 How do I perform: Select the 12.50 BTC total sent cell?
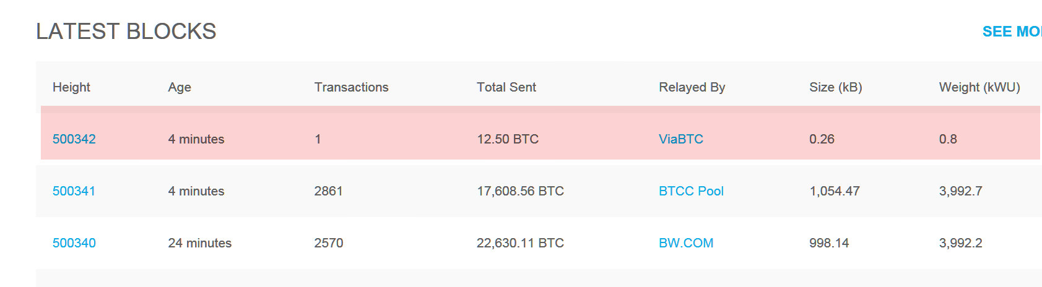click(508, 139)
